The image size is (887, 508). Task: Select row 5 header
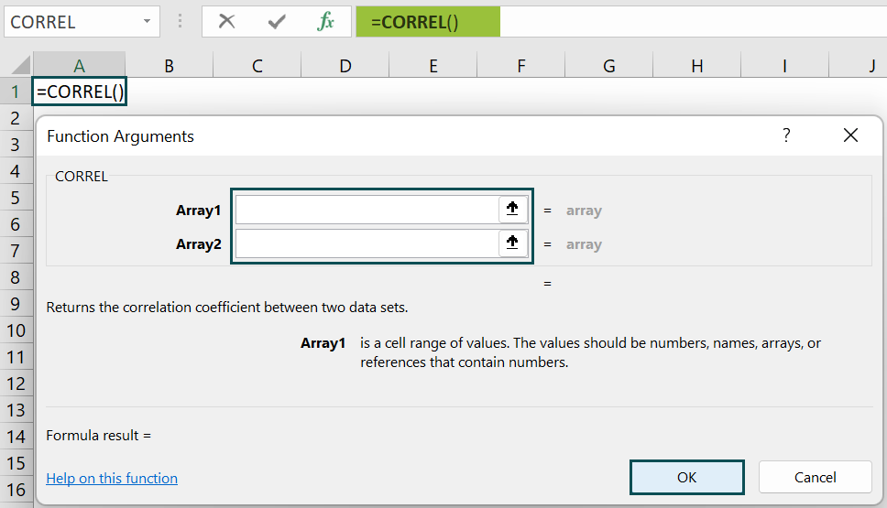click(16, 198)
